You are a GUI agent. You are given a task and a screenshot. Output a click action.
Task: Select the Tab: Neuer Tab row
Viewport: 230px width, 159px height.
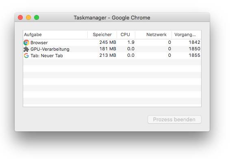point(112,56)
